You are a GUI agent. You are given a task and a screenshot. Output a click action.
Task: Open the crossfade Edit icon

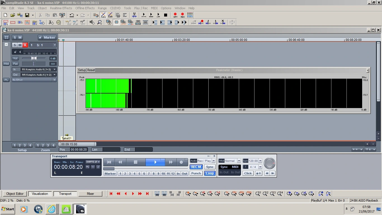[110, 15]
